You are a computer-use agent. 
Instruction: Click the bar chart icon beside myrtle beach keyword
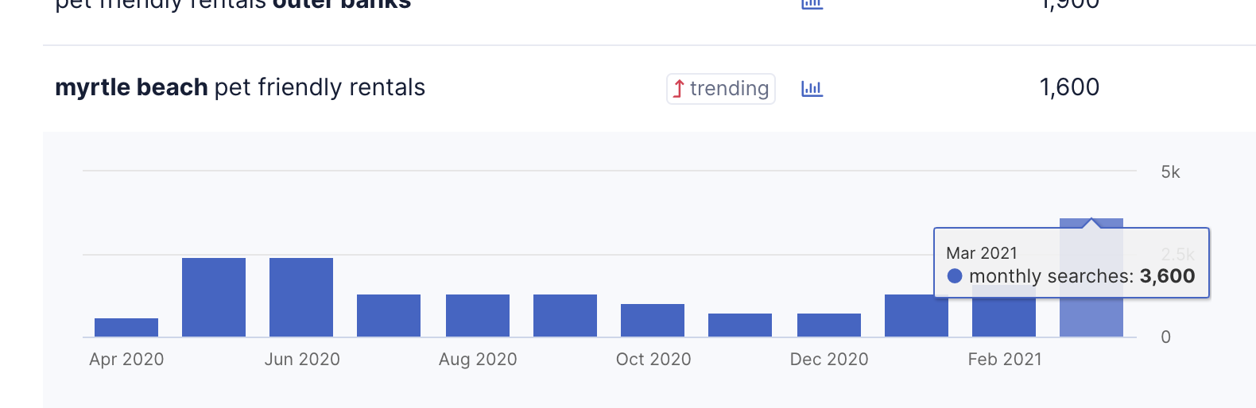point(812,88)
